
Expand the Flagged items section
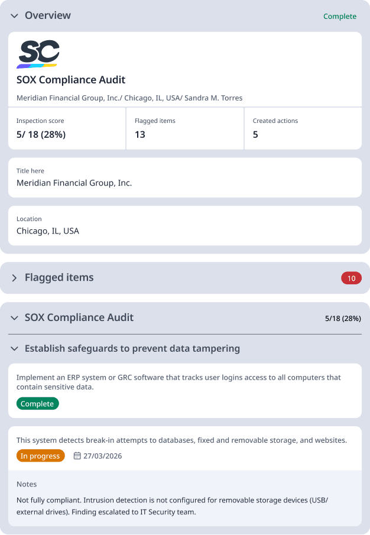point(14,277)
